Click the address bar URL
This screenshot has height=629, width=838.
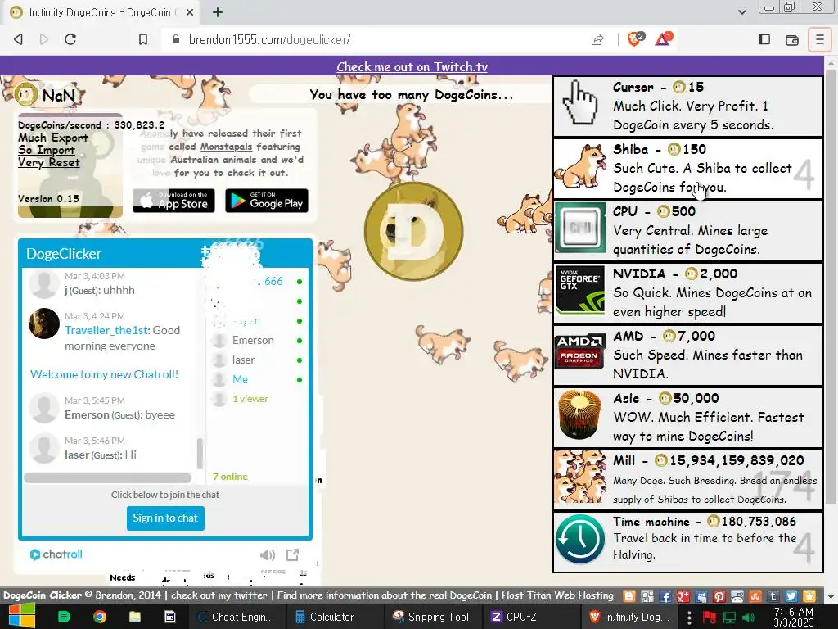270,39
